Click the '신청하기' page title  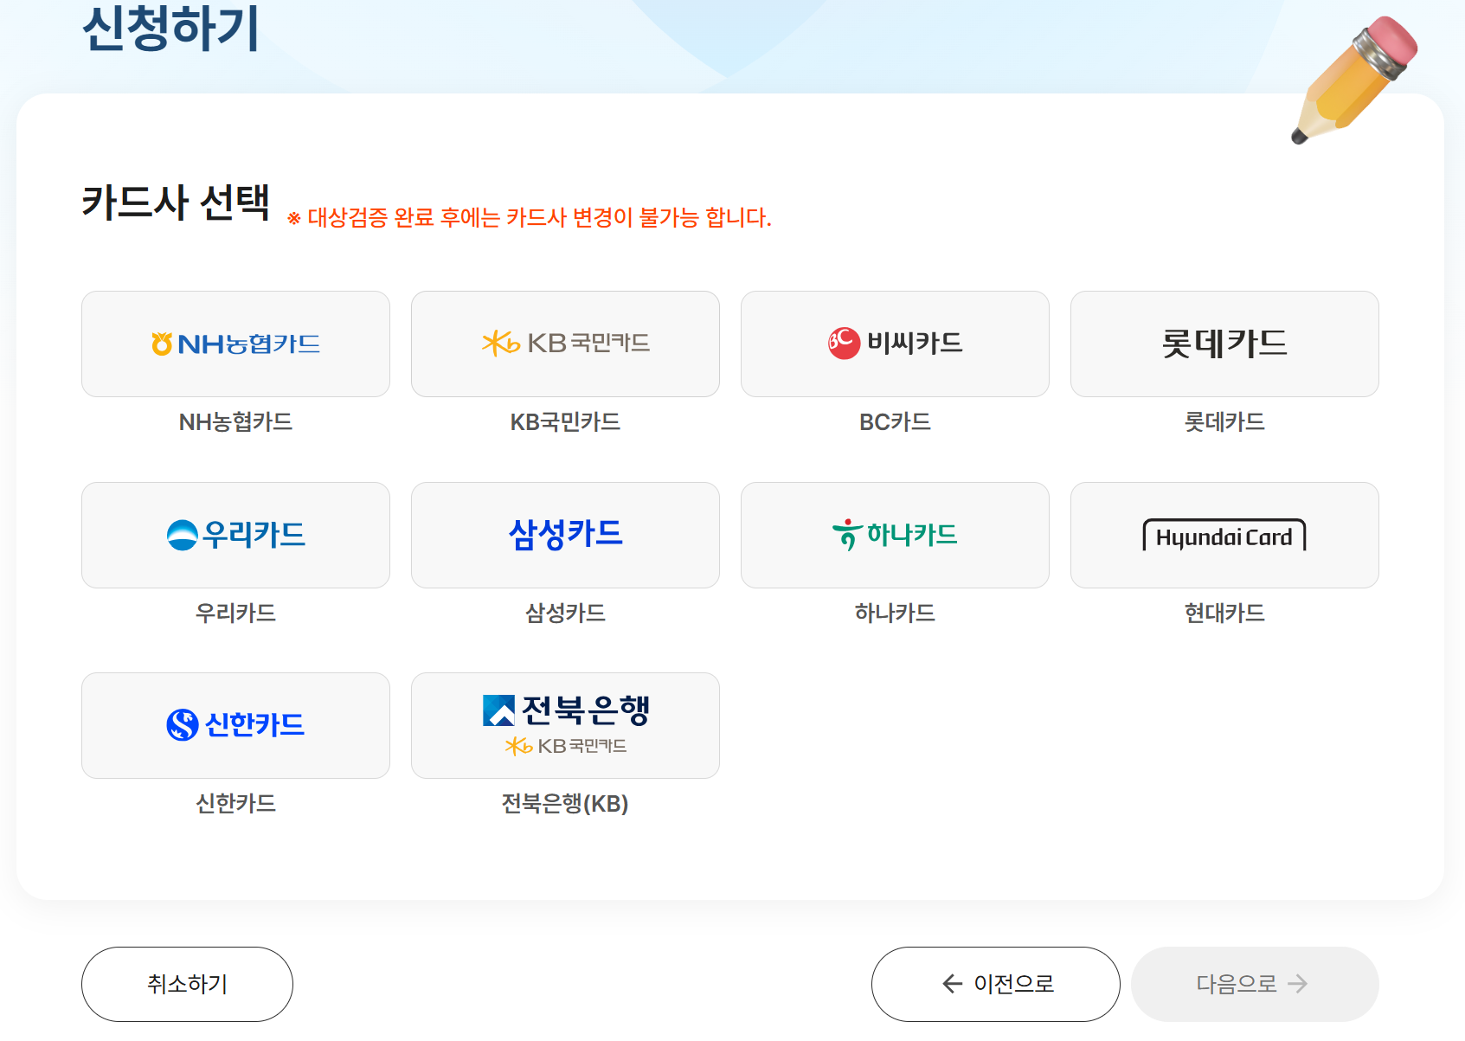click(x=171, y=28)
